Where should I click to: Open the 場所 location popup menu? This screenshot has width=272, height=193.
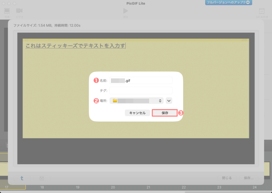136,101
